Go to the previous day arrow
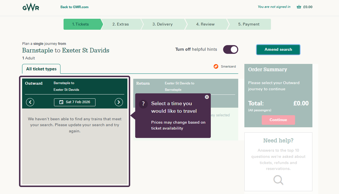 click(x=30, y=102)
